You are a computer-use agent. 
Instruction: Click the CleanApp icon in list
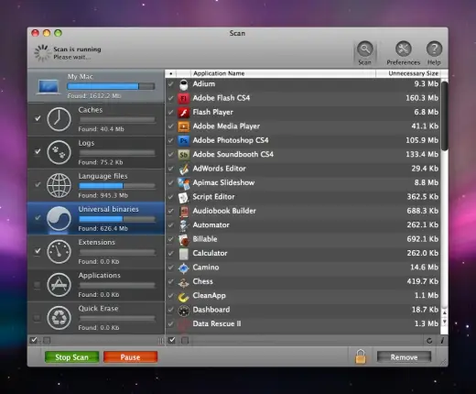pos(183,296)
